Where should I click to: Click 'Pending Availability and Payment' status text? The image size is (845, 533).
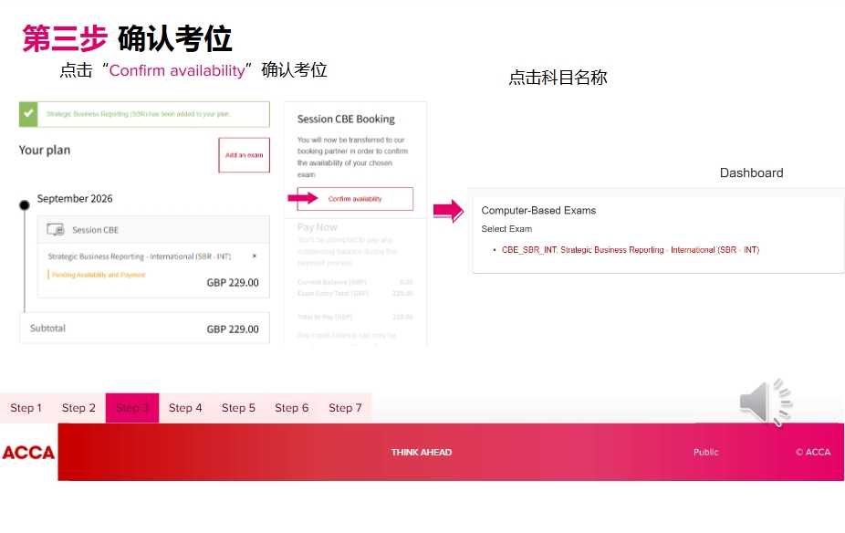pyautogui.click(x=99, y=275)
